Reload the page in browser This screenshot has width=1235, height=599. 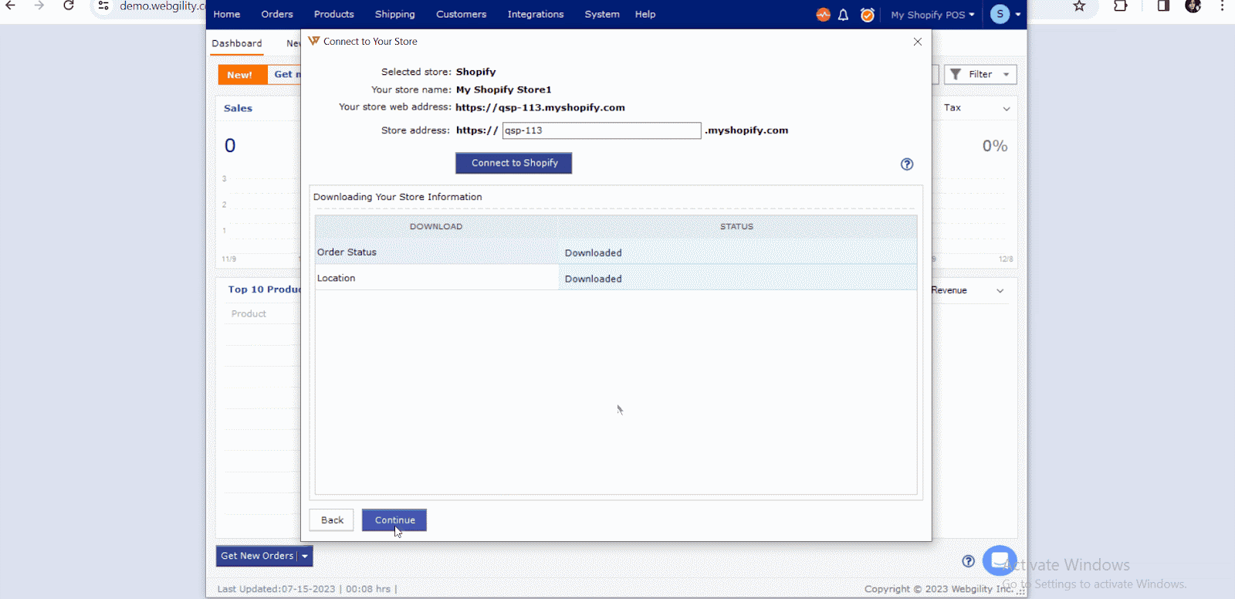pos(69,6)
